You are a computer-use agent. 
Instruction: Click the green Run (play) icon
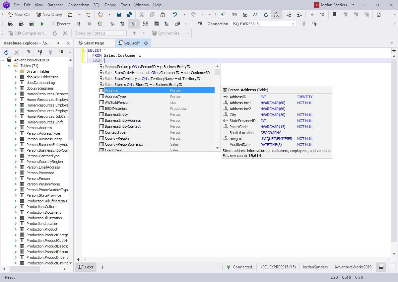[42, 24]
